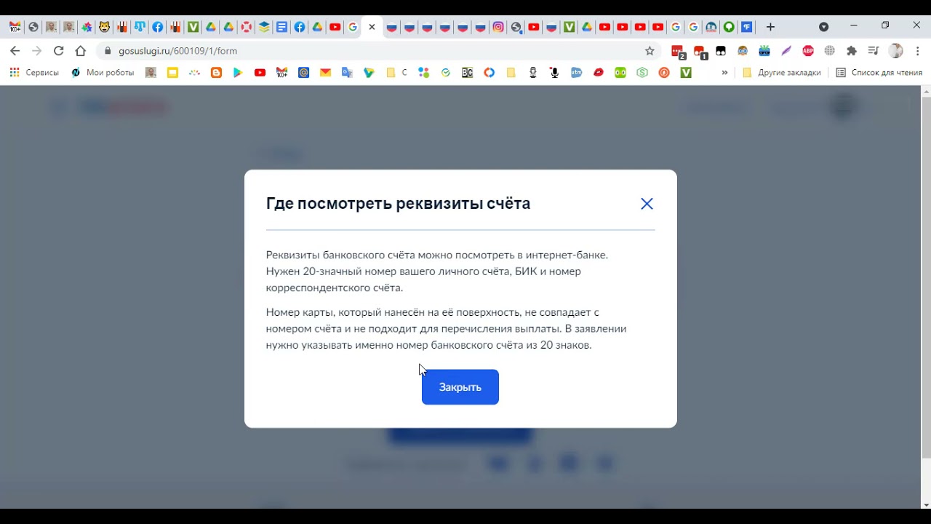
Task: Switch to the Gmail 100+ tab
Action: pyautogui.click(x=15, y=27)
